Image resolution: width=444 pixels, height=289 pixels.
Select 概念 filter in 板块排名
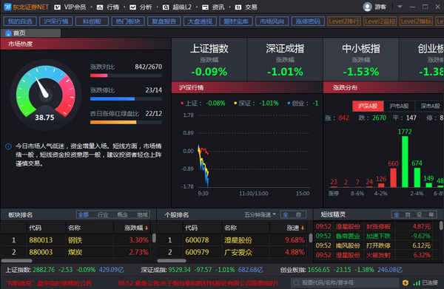coord(123,215)
